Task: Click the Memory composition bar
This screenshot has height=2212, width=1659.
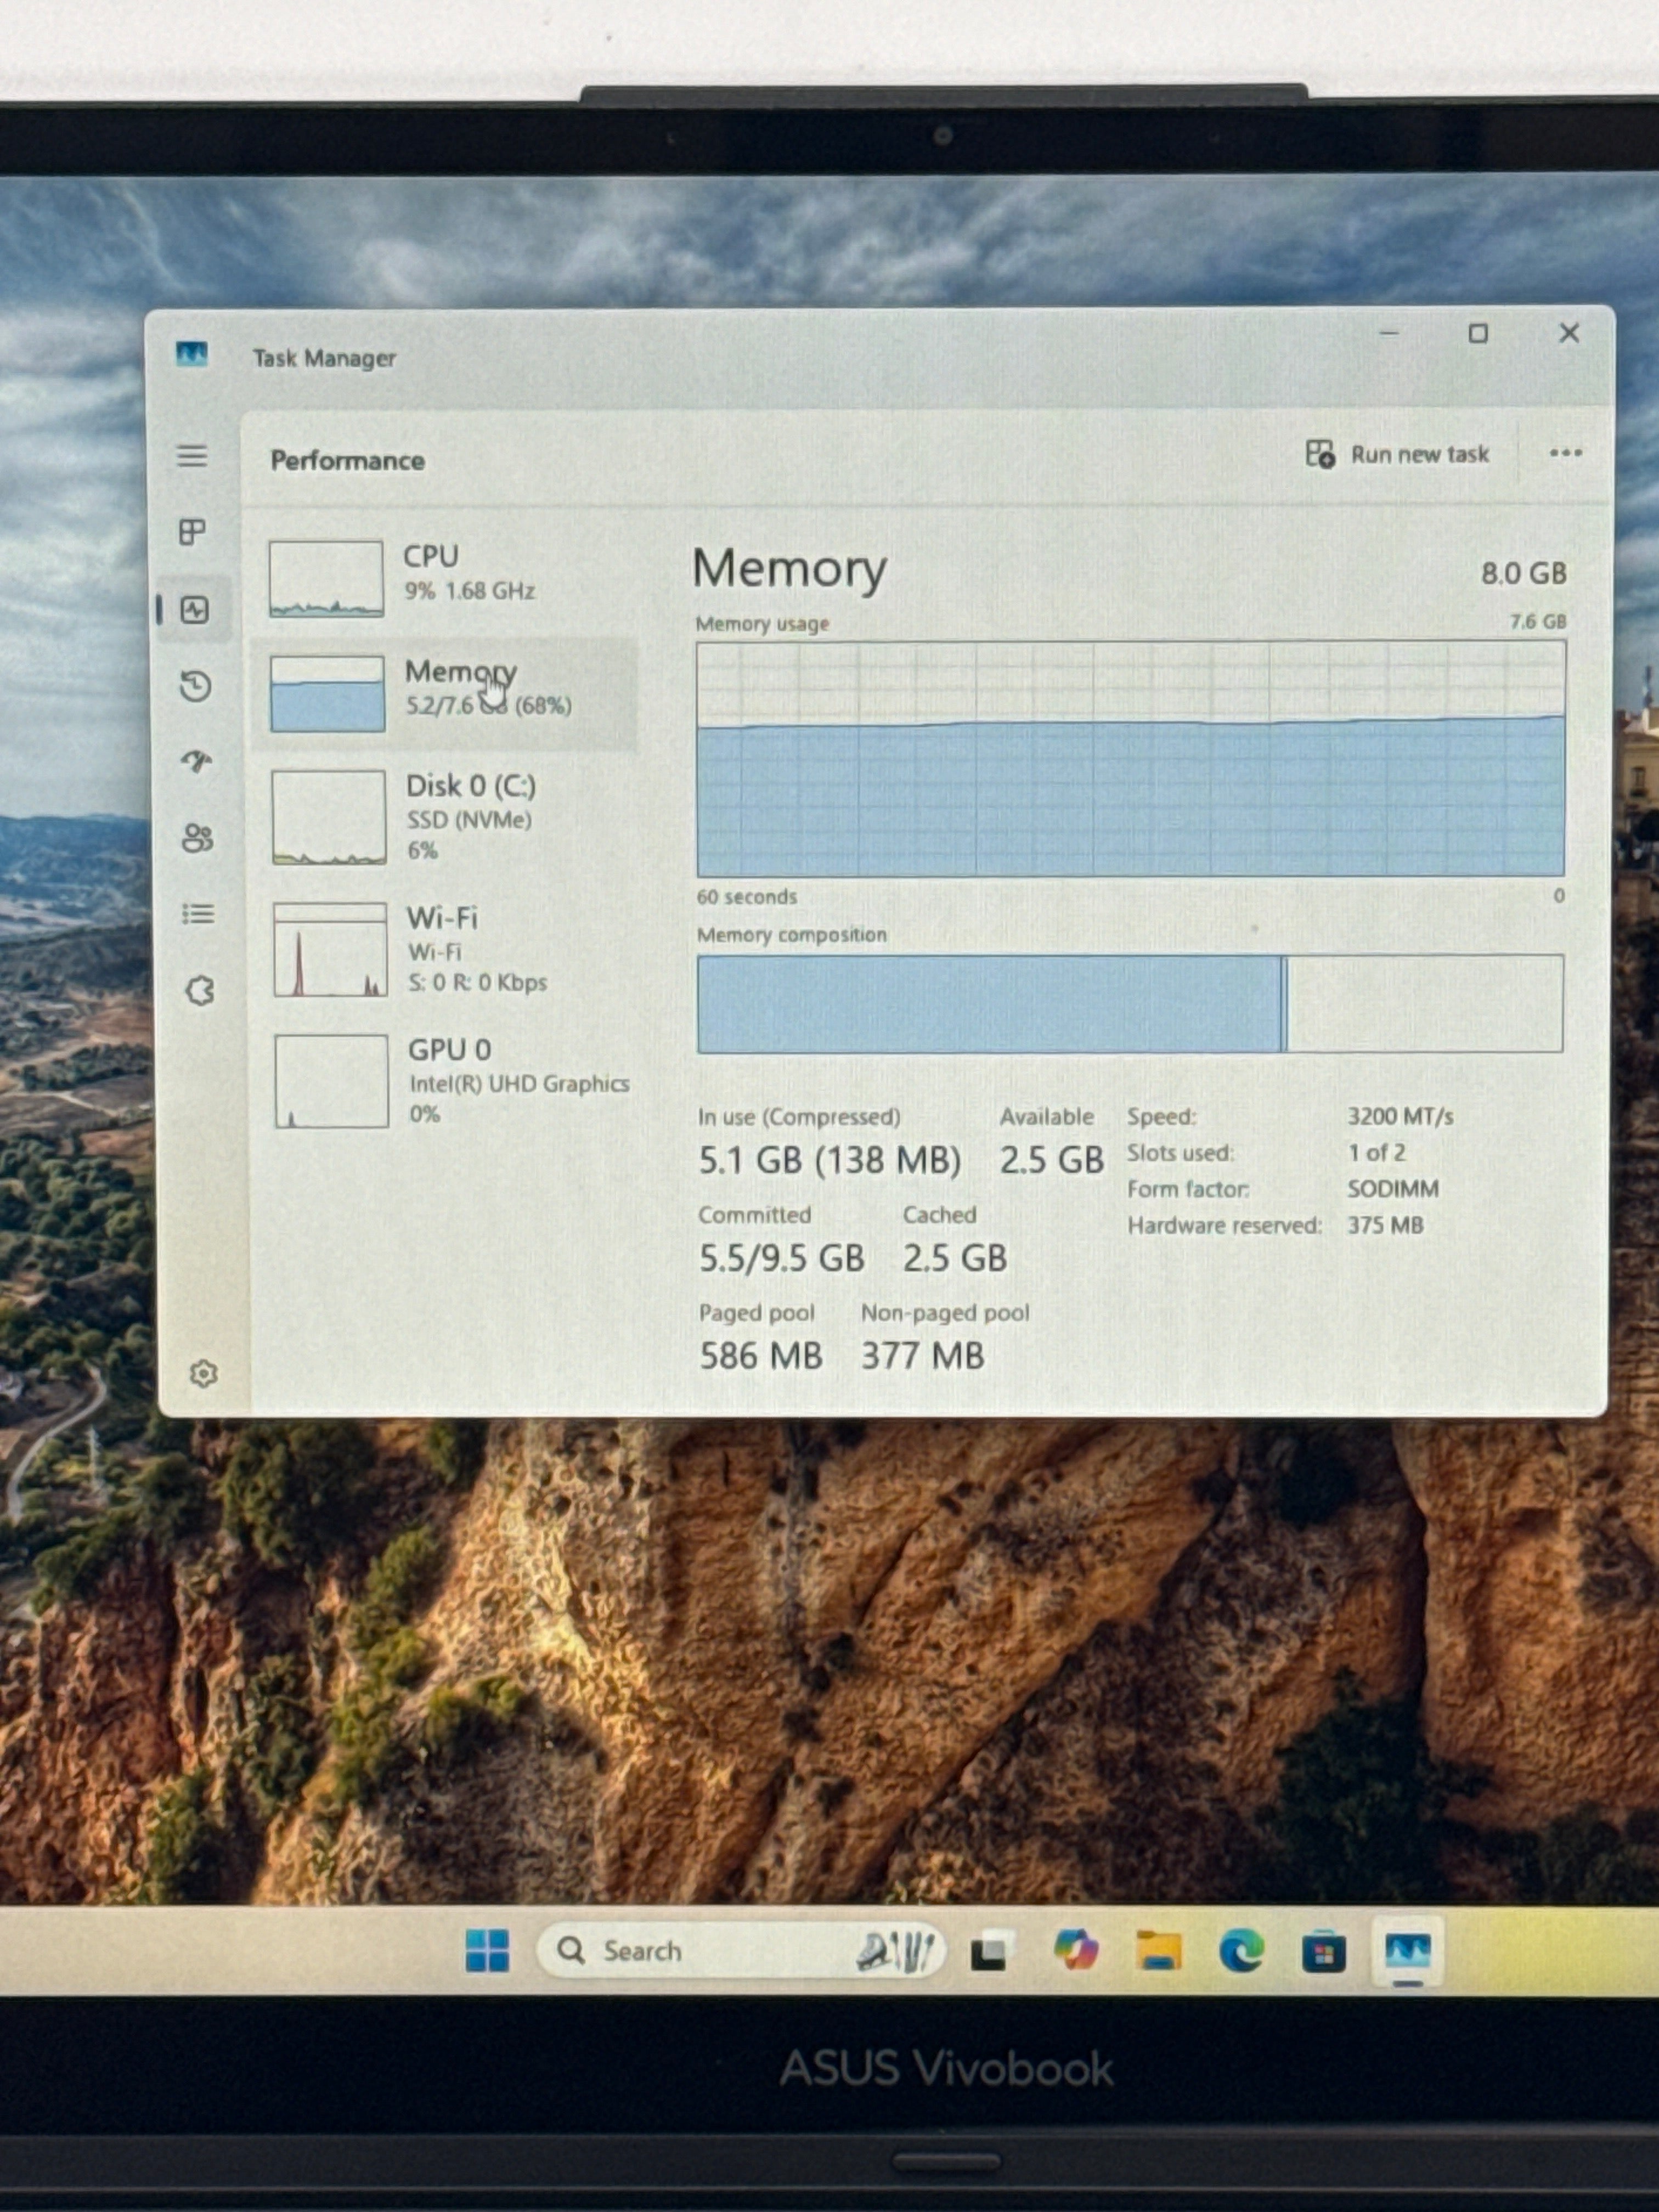Action: pyautogui.click(x=1130, y=1003)
